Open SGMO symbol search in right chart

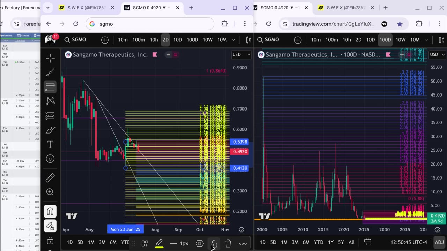point(268,40)
